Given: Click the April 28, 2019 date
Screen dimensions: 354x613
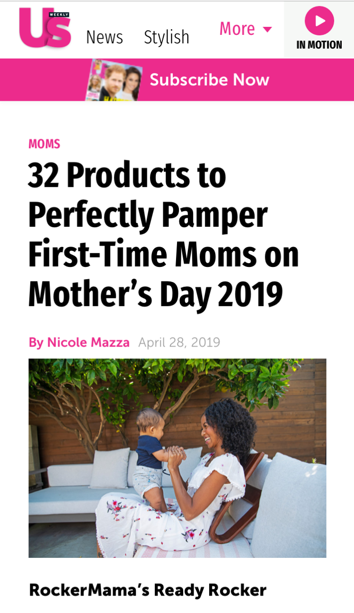Looking at the screenshot, I should [179, 342].
